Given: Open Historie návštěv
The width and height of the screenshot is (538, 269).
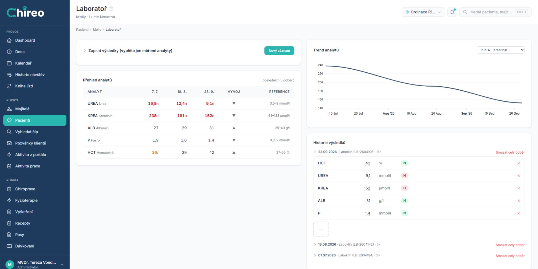Looking at the screenshot, I should pyautogui.click(x=35, y=75).
